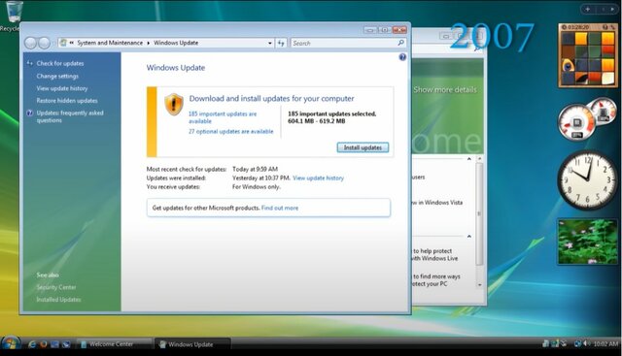
Task: Select the Windows Update taskbar button
Action: click(192, 344)
